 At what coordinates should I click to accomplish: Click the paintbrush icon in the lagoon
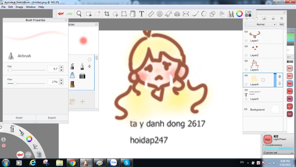click(x=22, y=132)
